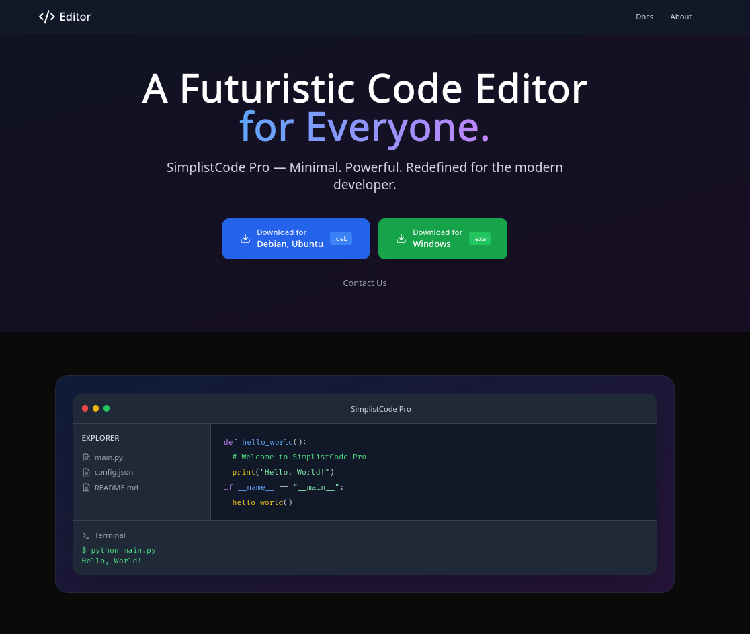The width and height of the screenshot is (750, 634).
Task: Click the README.md file icon
Action: (x=86, y=488)
